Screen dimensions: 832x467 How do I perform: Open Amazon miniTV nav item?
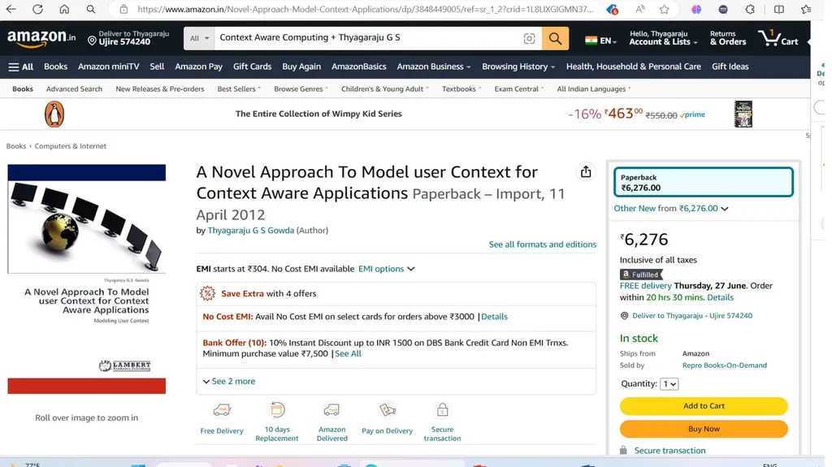pos(108,67)
